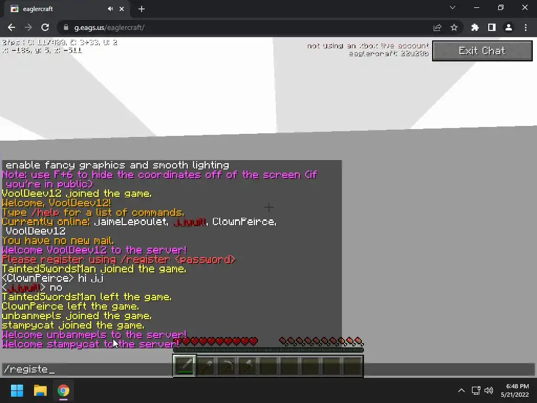
Task: Go back to the previous page
Action: [12, 27]
